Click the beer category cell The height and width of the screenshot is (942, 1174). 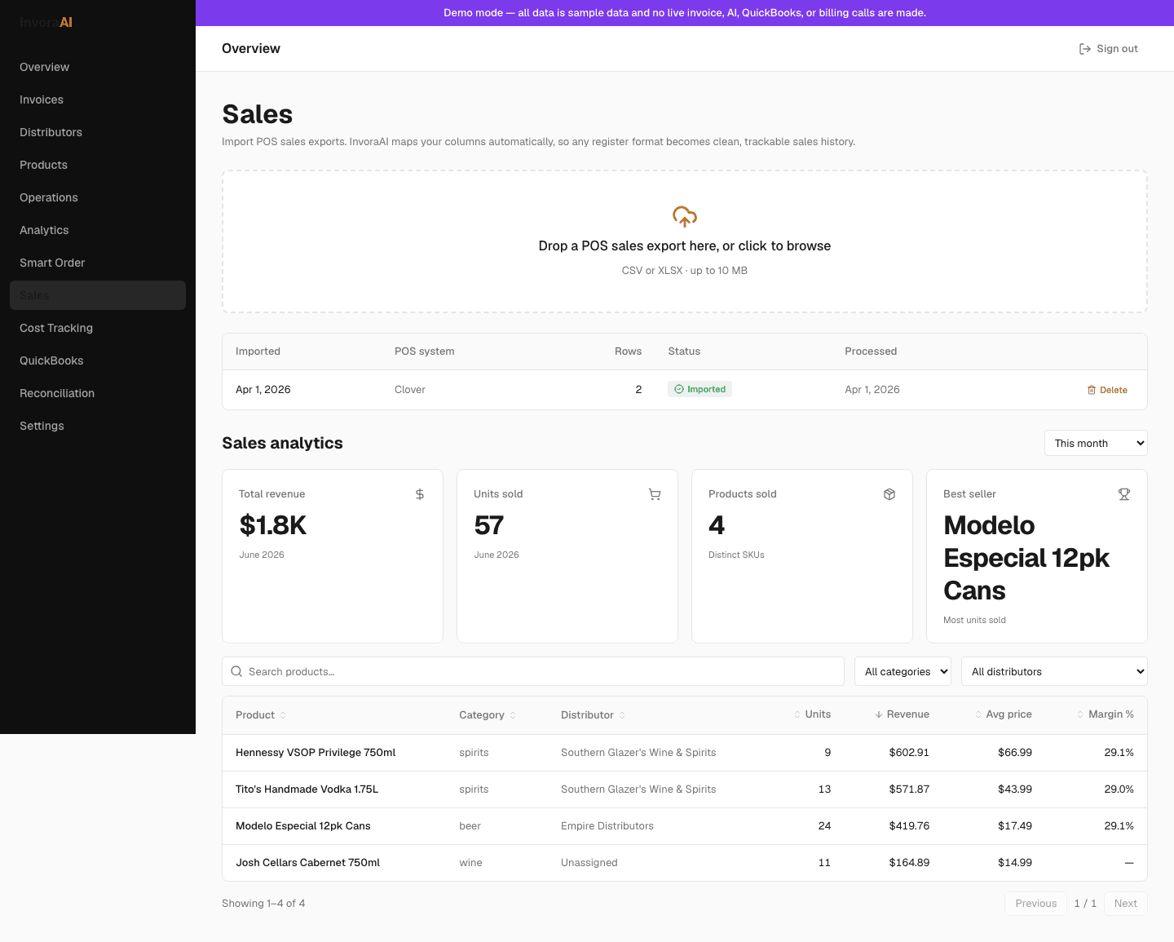point(470,826)
